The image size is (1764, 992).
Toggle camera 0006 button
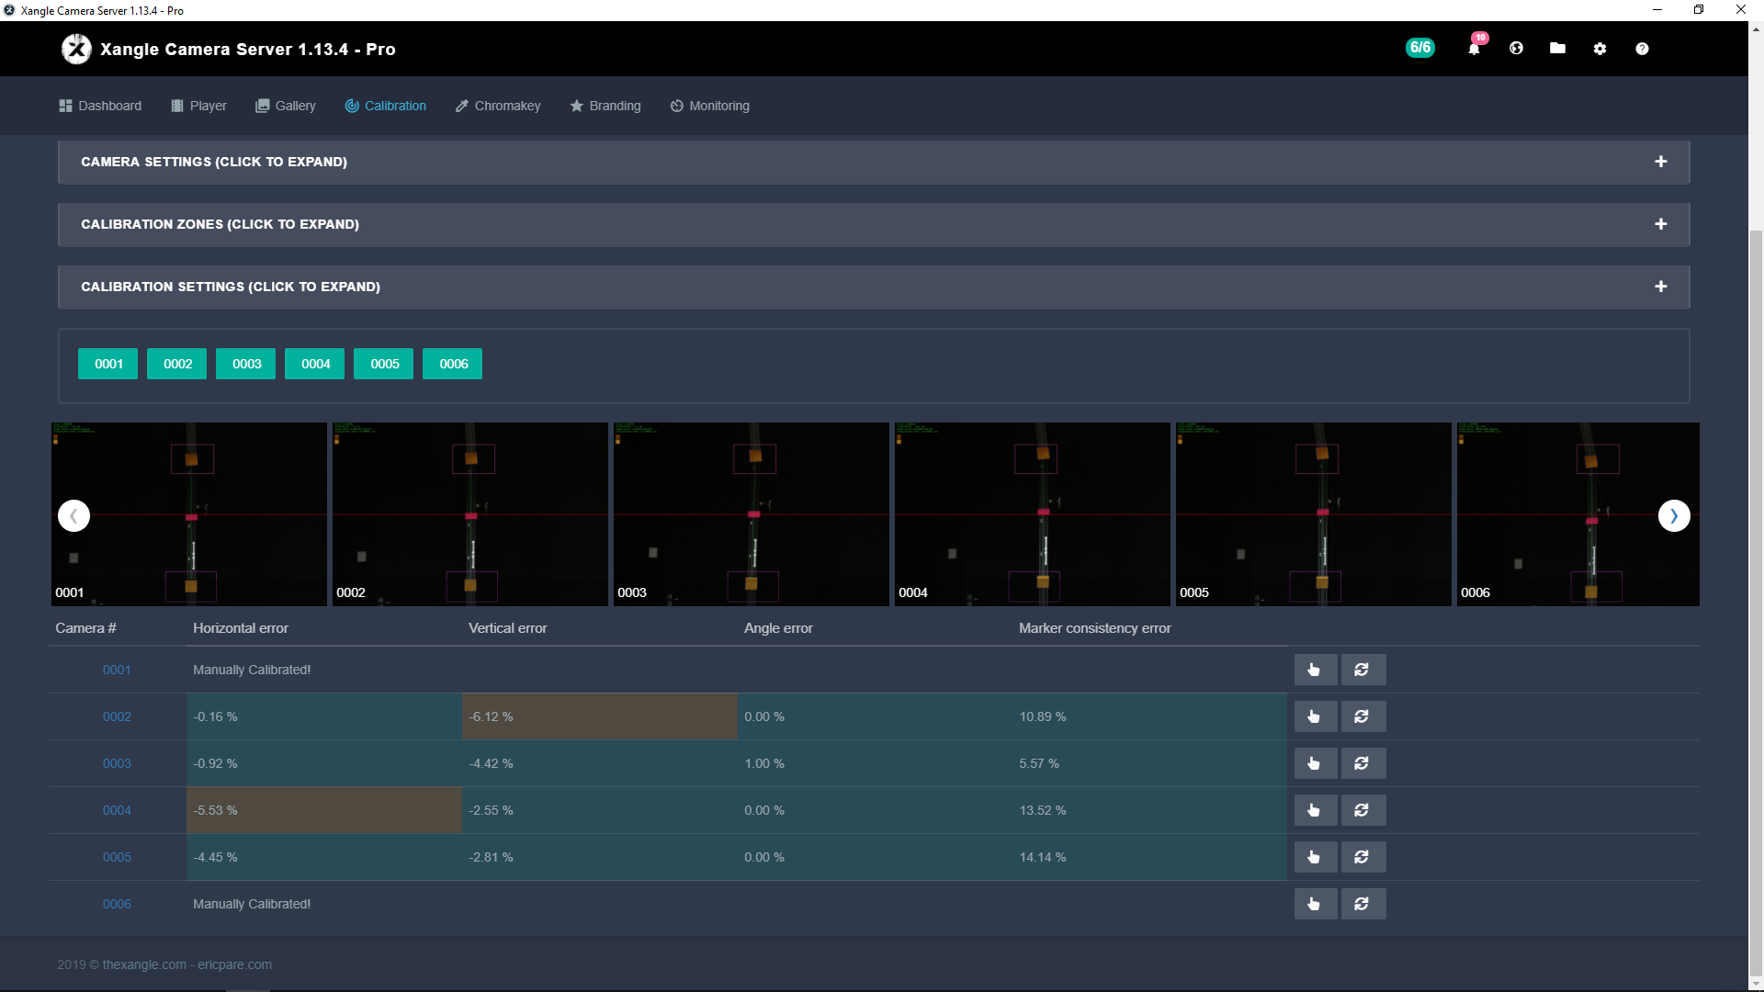453,364
